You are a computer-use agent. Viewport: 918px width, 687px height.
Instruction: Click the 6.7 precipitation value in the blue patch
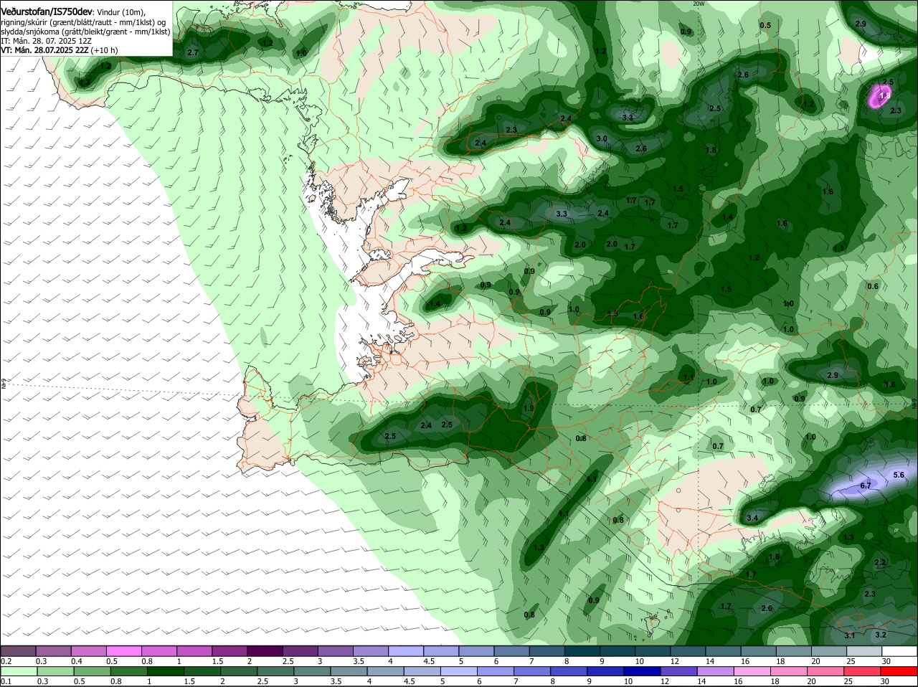866,485
